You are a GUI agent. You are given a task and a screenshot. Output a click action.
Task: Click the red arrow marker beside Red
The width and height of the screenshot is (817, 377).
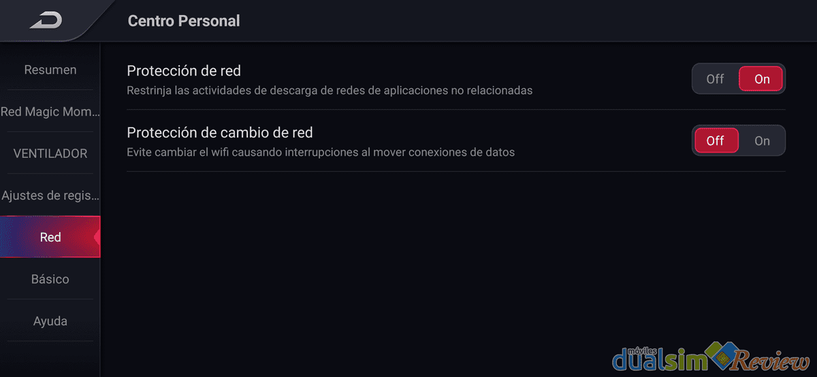coord(97,237)
